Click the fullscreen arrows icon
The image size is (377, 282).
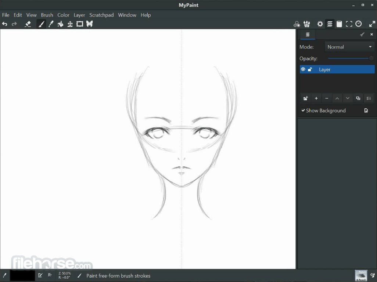(x=372, y=24)
